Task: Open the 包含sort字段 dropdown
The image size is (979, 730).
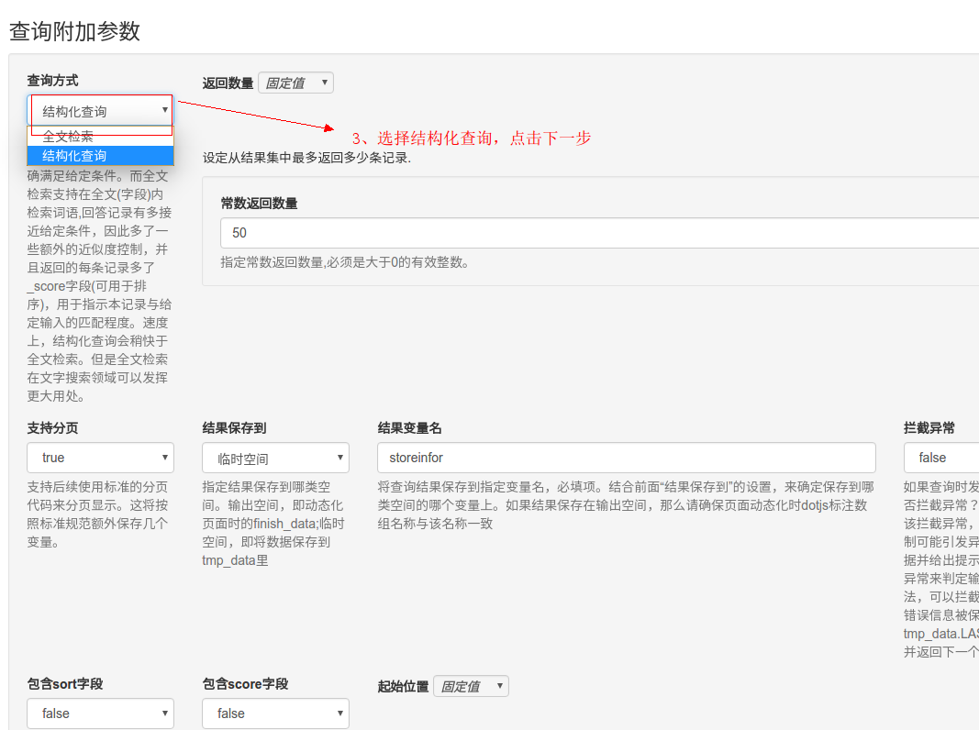Action: (x=101, y=713)
